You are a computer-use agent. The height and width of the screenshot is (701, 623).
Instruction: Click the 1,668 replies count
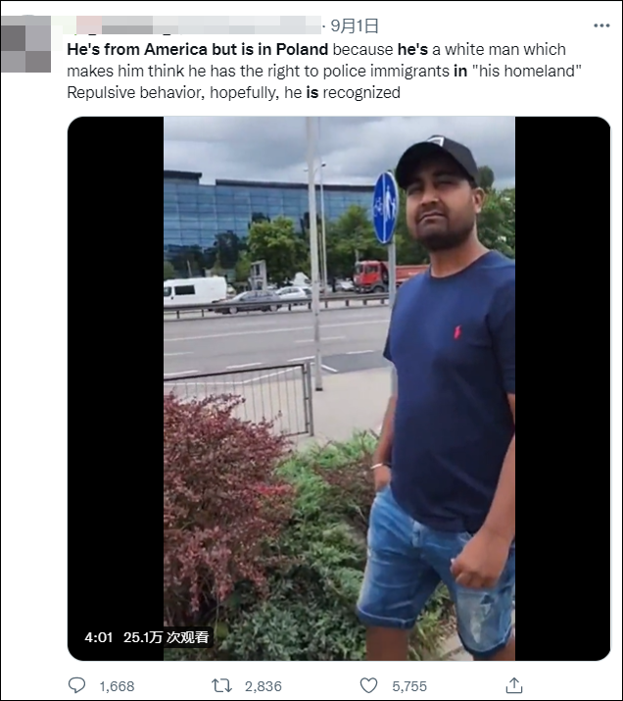point(117,685)
